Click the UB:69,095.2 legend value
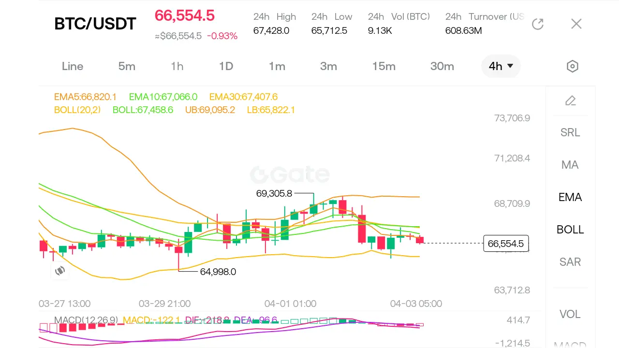 click(210, 110)
